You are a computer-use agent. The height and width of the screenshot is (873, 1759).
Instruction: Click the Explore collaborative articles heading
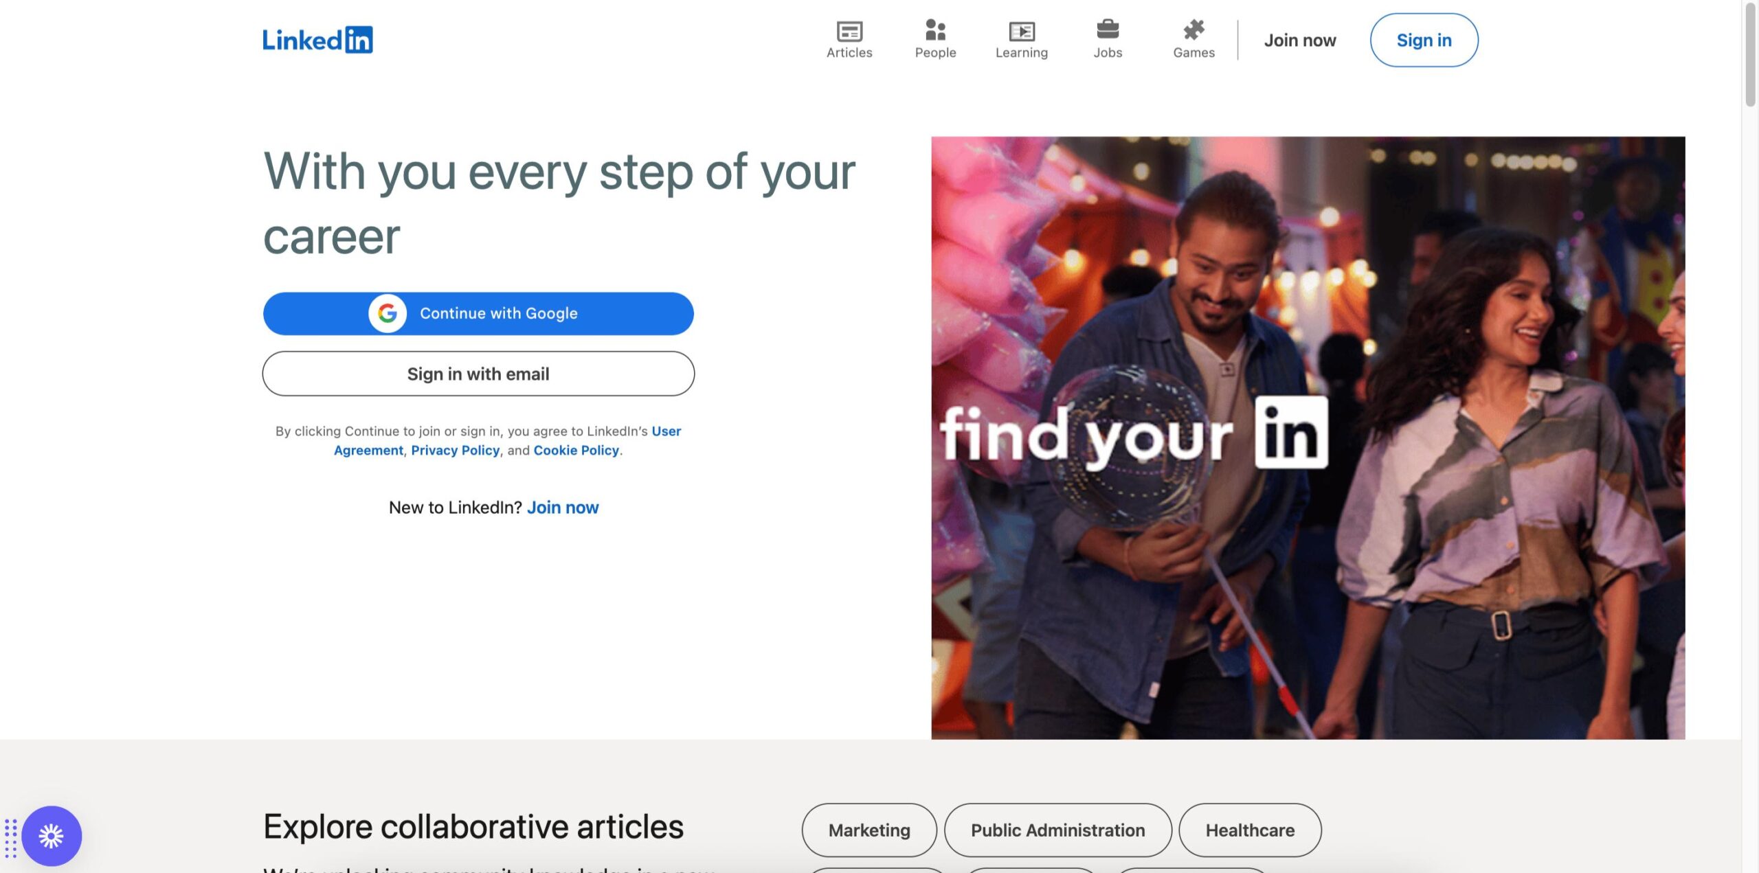(473, 826)
